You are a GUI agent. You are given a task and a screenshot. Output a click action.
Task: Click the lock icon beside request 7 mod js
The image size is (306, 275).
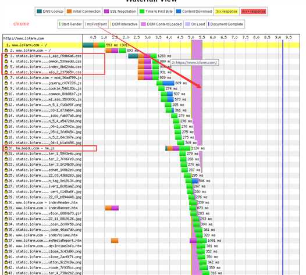(6, 78)
